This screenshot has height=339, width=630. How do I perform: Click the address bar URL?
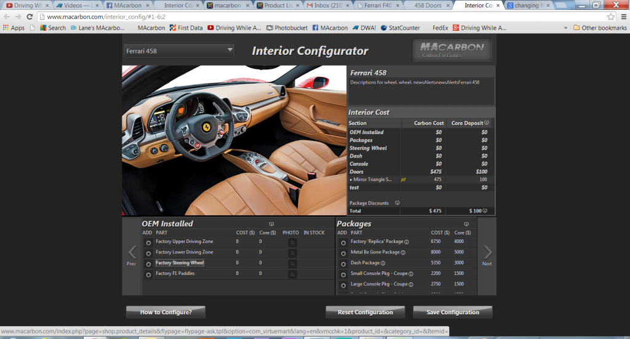pyautogui.click(x=106, y=17)
